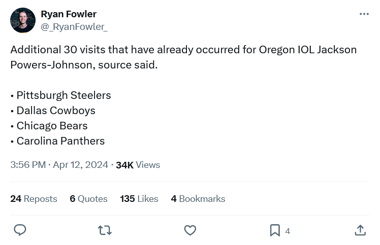Click Ryan Fowler's profile picture
Viewport: 380px width, 245px height.
[23, 20]
